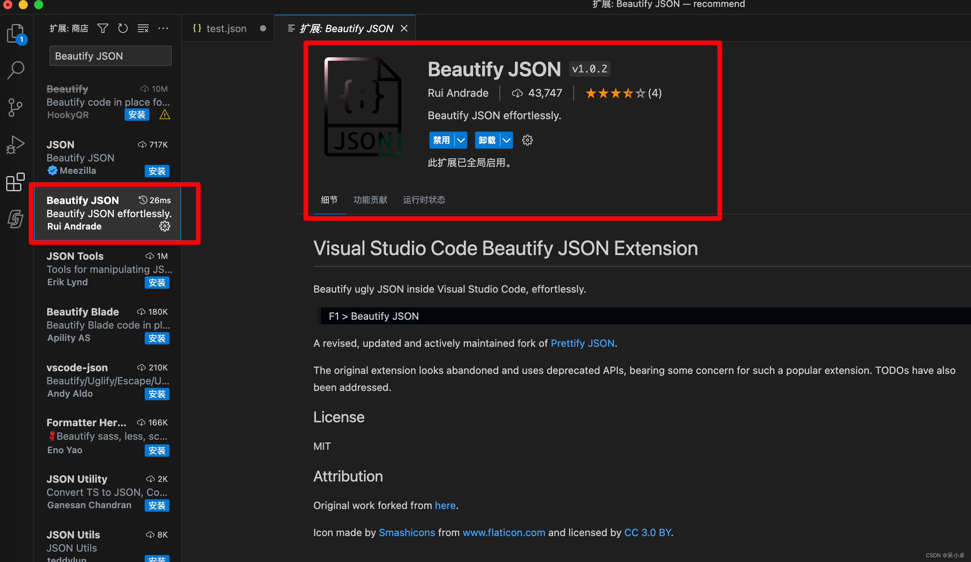Open the Explorer view in activity bar
Screen dimensions: 971x562
(15, 33)
